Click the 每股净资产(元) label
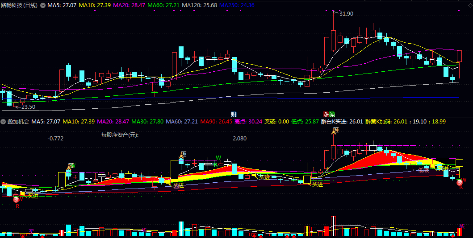 click(120, 135)
